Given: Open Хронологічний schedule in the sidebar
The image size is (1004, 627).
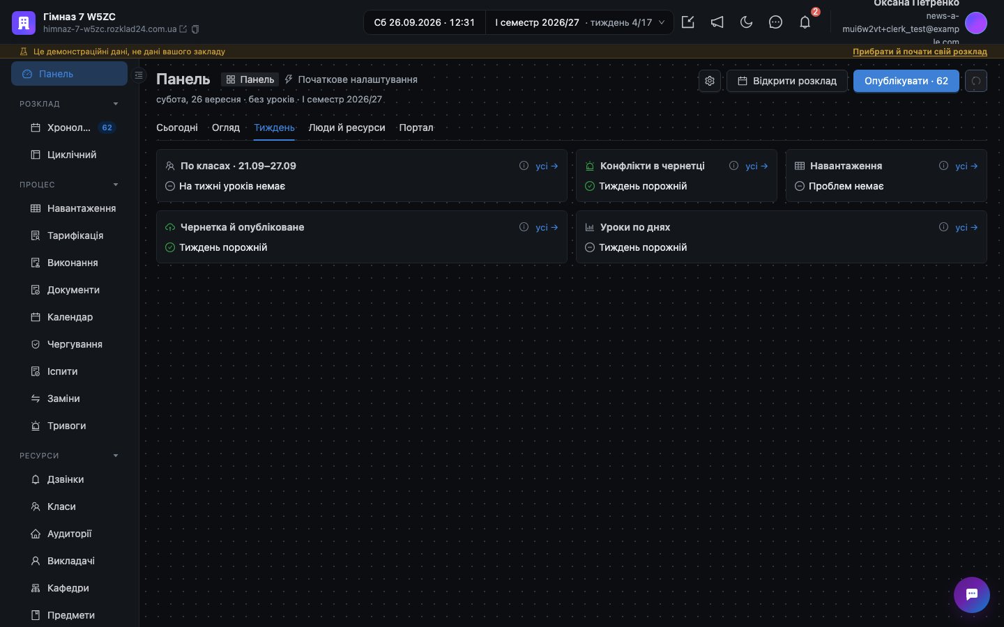Looking at the screenshot, I should point(70,127).
